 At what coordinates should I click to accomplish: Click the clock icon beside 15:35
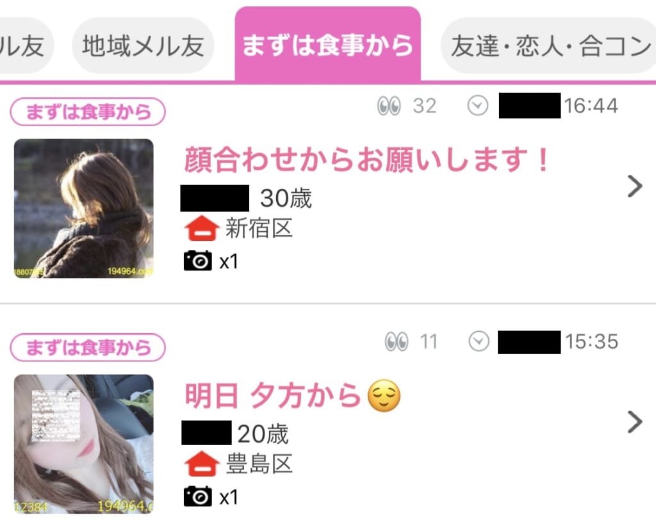coord(479,341)
